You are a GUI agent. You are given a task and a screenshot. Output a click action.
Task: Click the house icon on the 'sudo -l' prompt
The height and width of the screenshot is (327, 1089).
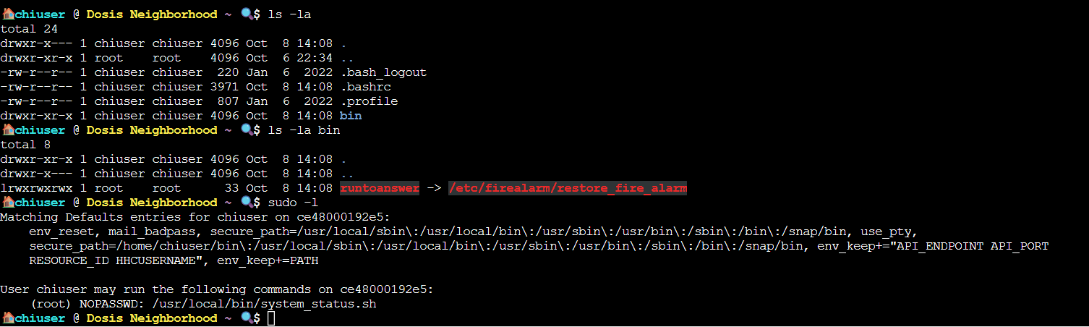pos(7,203)
